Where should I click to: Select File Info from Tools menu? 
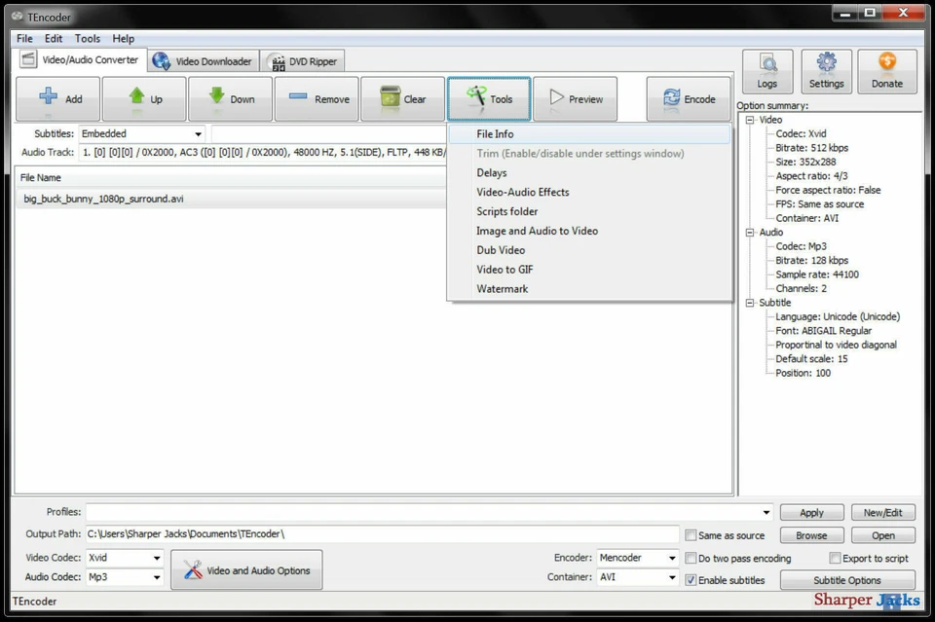(497, 133)
